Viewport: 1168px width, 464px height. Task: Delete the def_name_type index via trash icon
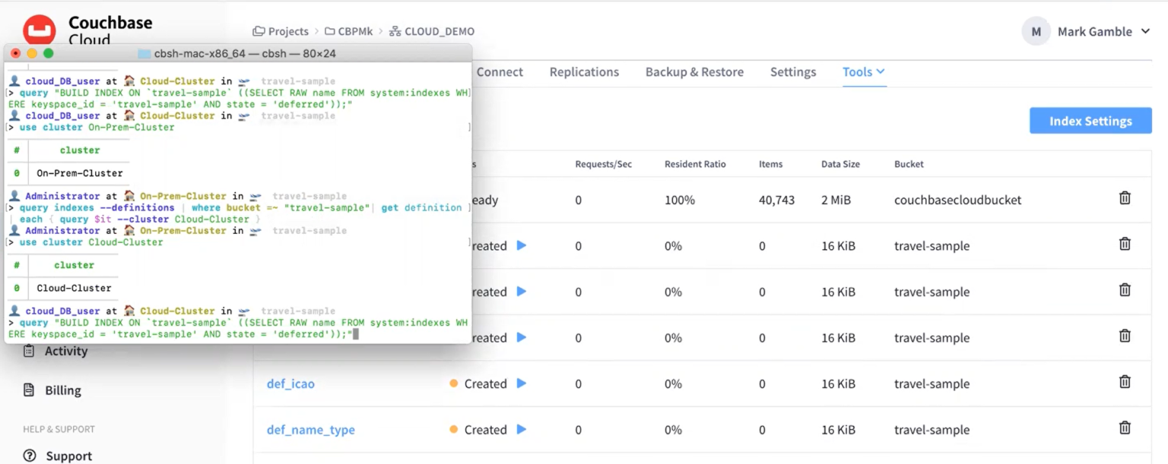[x=1125, y=428]
